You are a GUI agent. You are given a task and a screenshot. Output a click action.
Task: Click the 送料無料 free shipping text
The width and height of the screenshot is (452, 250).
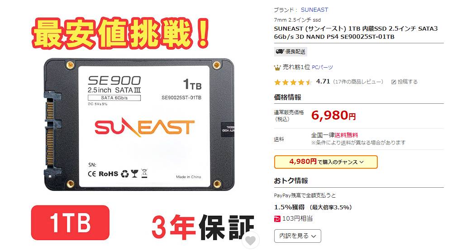tap(346, 135)
